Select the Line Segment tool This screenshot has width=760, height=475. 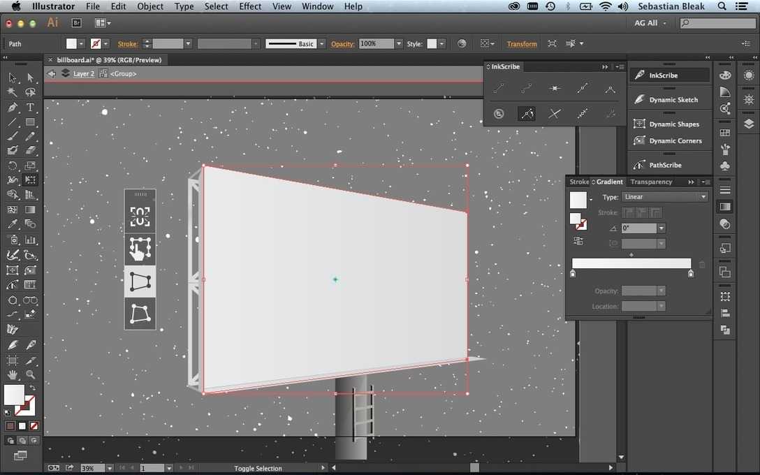coord(12,122)
